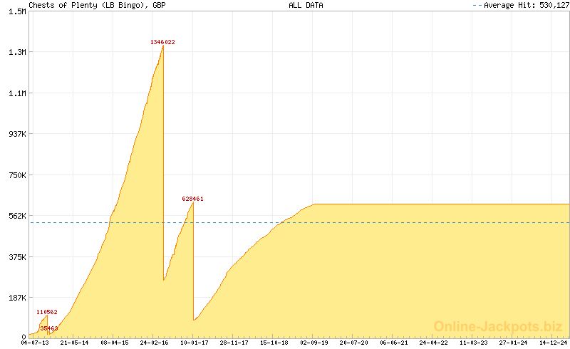Click the 10-01-17 x-axis date label
The height and width of the screenshot is (349, 570).
[x=195, y=343]
